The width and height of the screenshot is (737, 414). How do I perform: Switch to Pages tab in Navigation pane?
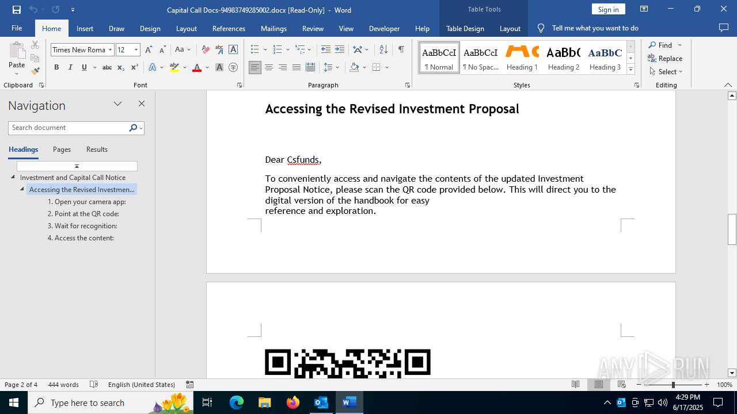62,149
